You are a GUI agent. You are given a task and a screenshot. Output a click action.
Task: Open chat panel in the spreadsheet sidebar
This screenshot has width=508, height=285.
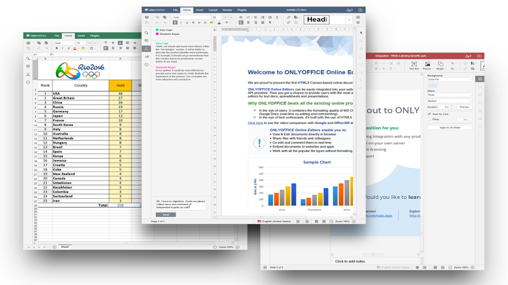[28, 75]
